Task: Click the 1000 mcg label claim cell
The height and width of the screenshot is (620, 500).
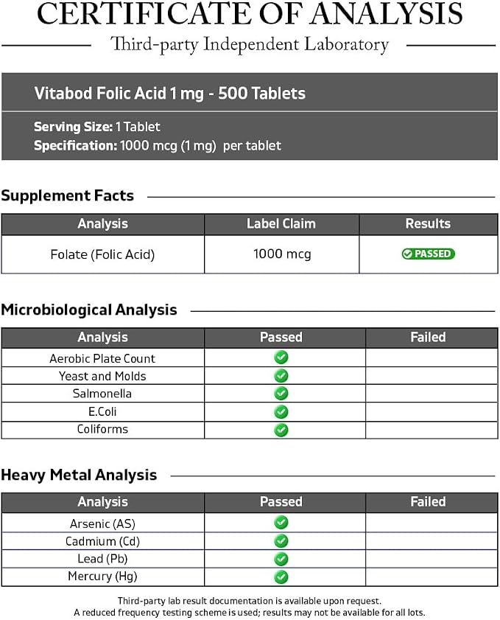Action: (x=282, y=254)
